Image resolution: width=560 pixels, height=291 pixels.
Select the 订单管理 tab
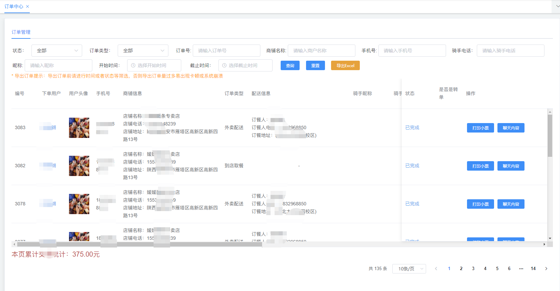click(21, 32)
